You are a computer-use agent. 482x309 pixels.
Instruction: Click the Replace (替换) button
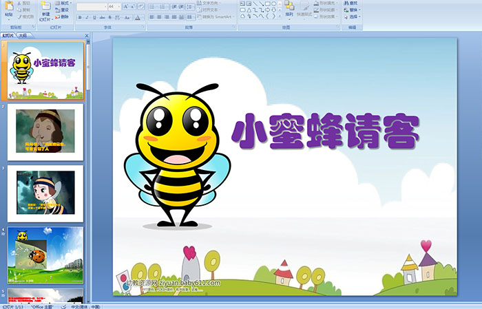click(352, 10)
